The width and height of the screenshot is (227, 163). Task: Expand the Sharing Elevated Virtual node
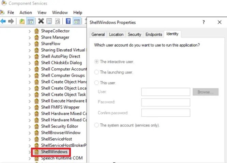pyautogui.click(x=30, y=50)
